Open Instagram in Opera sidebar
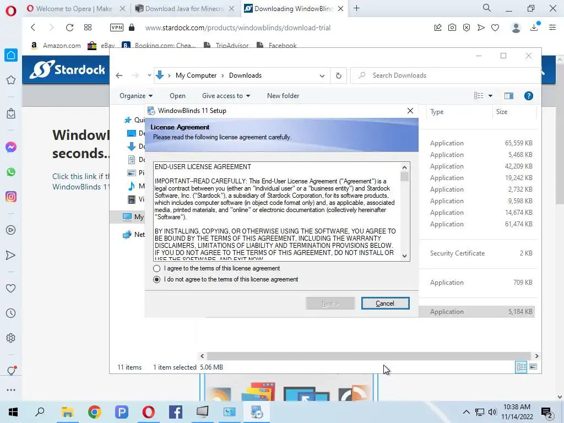 tap(11, 197)
